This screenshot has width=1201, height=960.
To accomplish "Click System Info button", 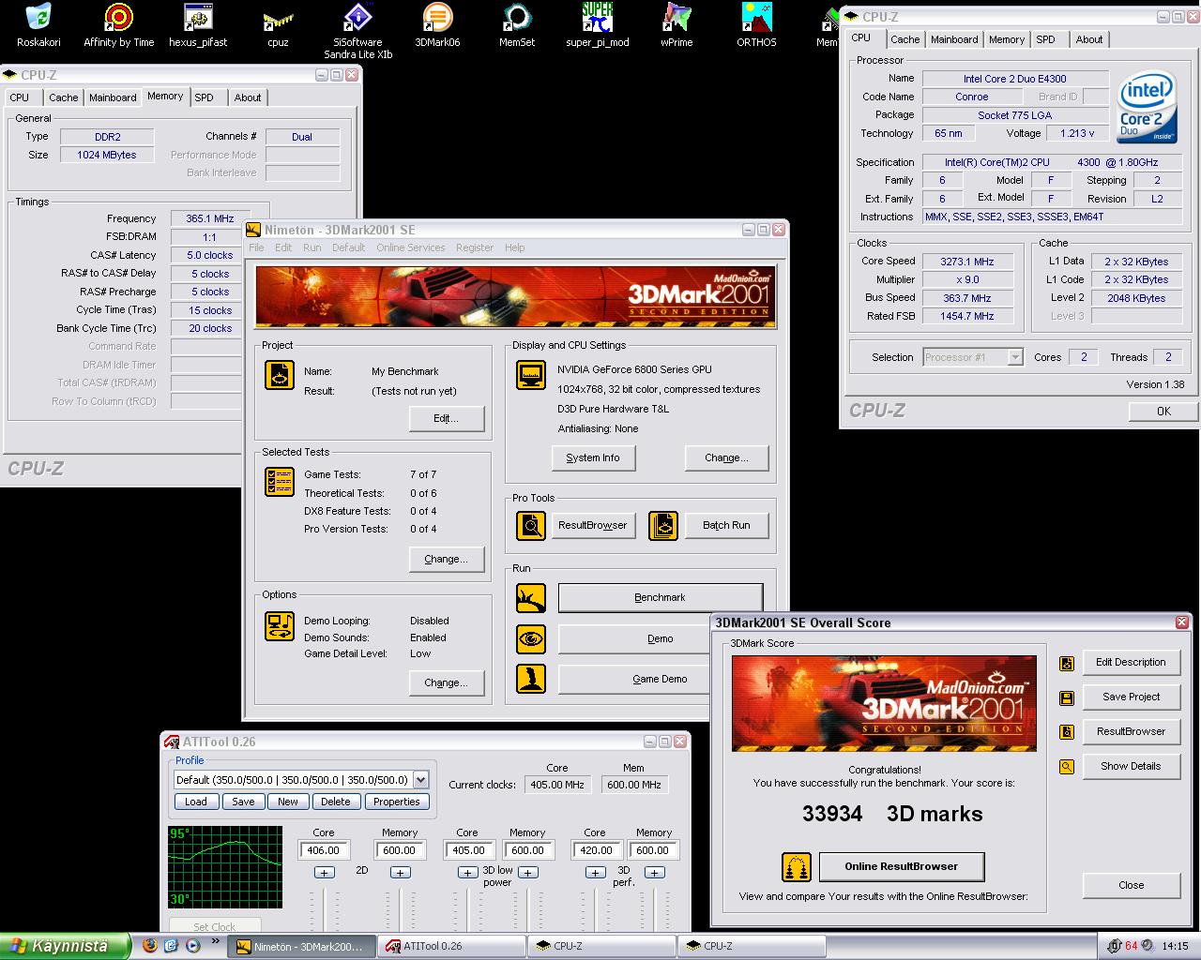I will click(593, 457).
